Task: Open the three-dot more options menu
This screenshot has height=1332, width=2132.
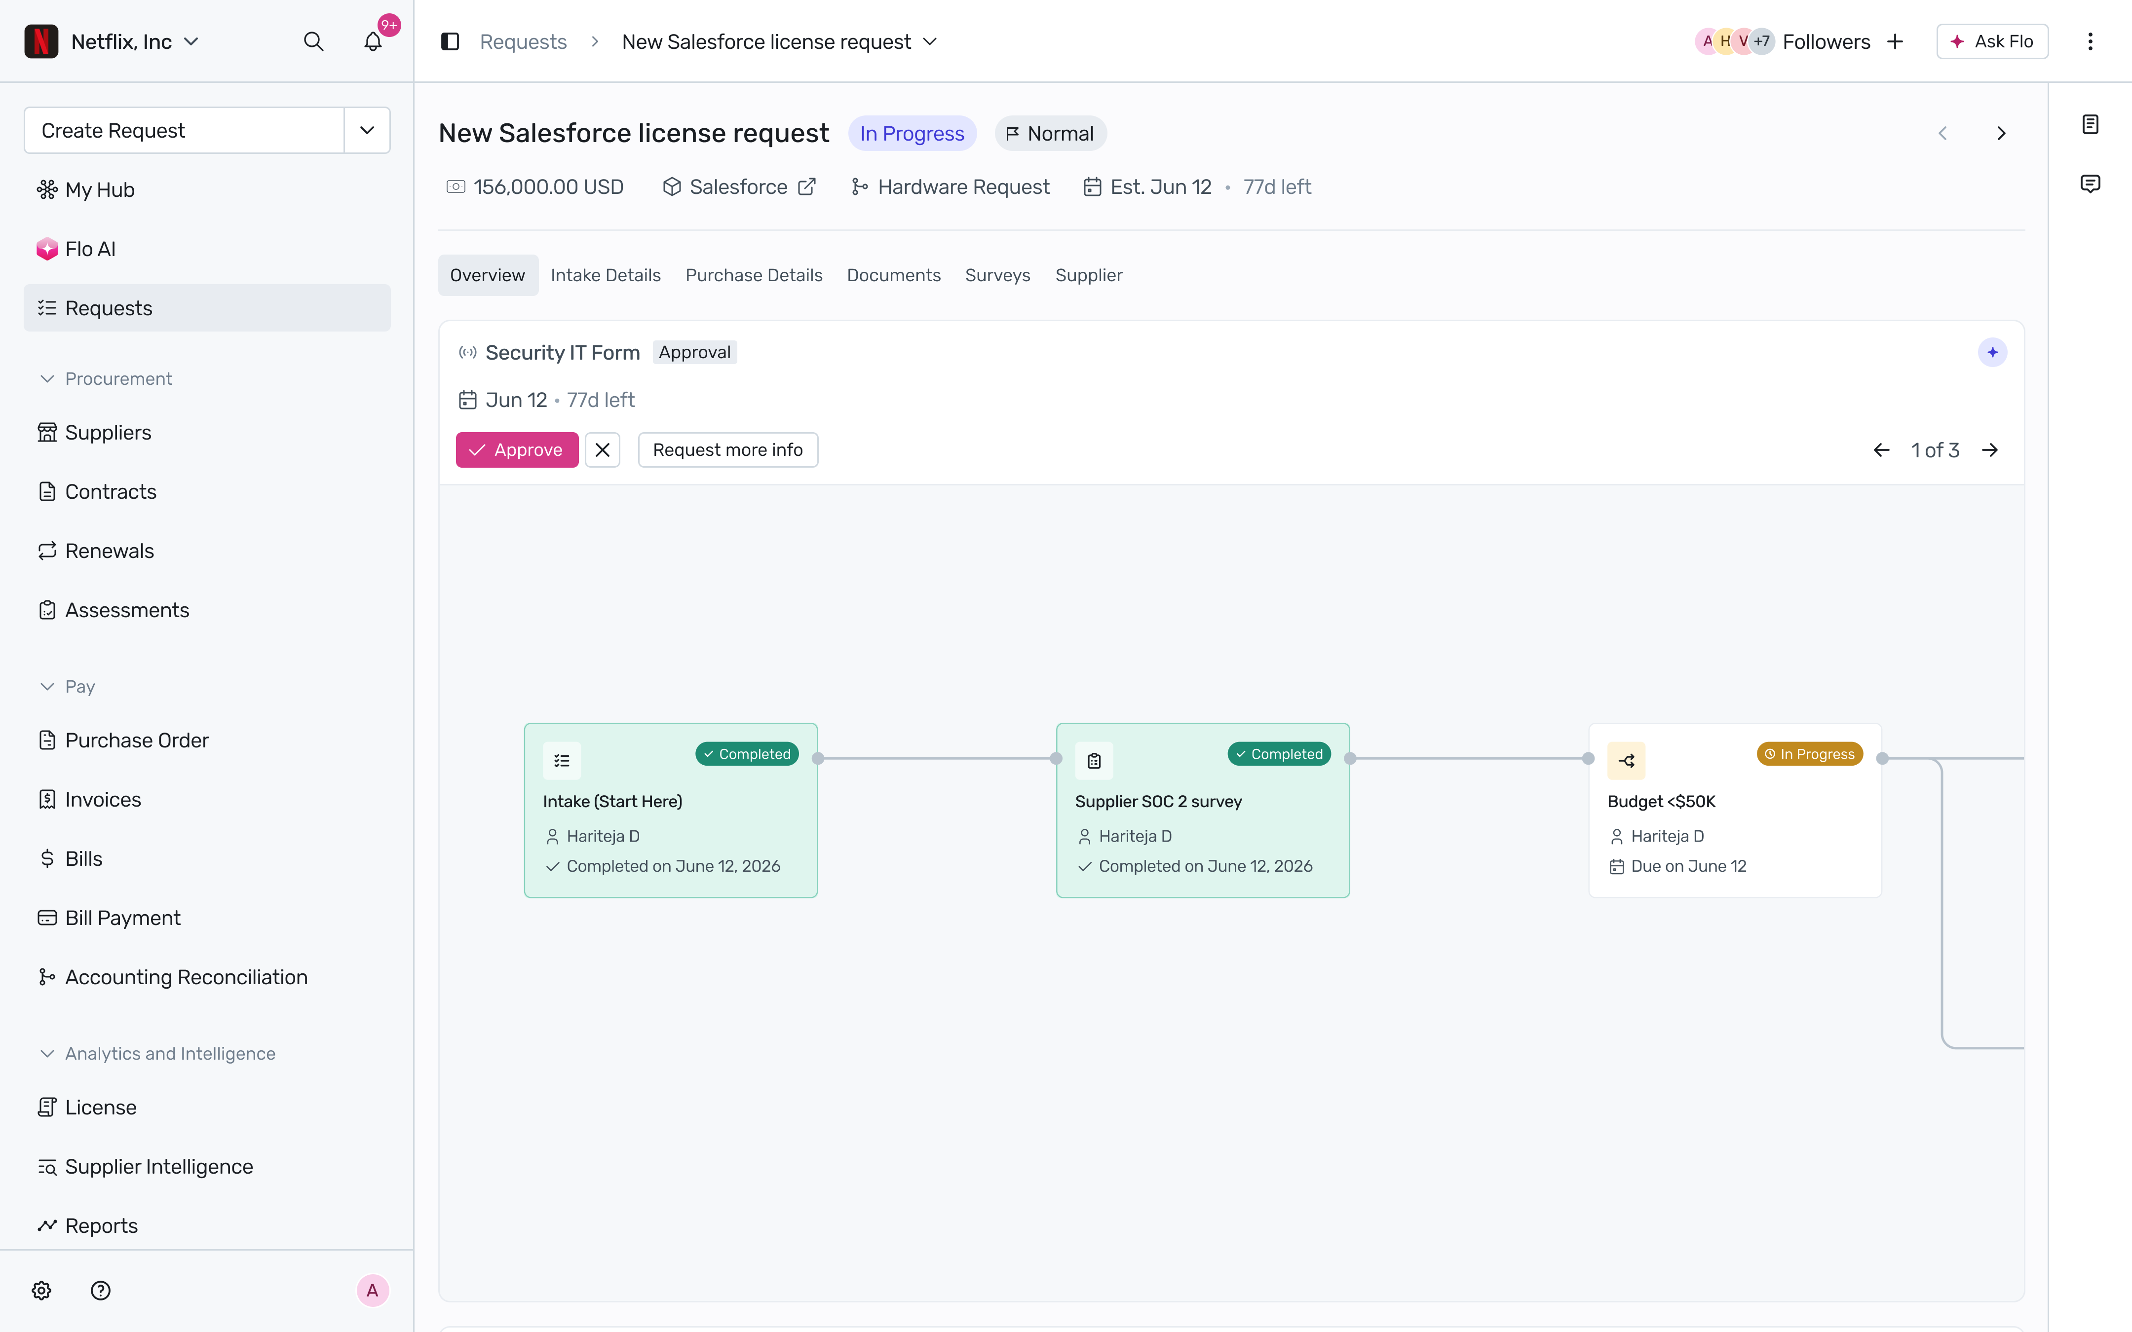Action: [2090, 41]
